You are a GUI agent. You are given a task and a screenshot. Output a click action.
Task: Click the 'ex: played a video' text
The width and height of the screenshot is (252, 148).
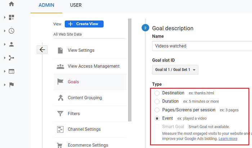(192, 118)
